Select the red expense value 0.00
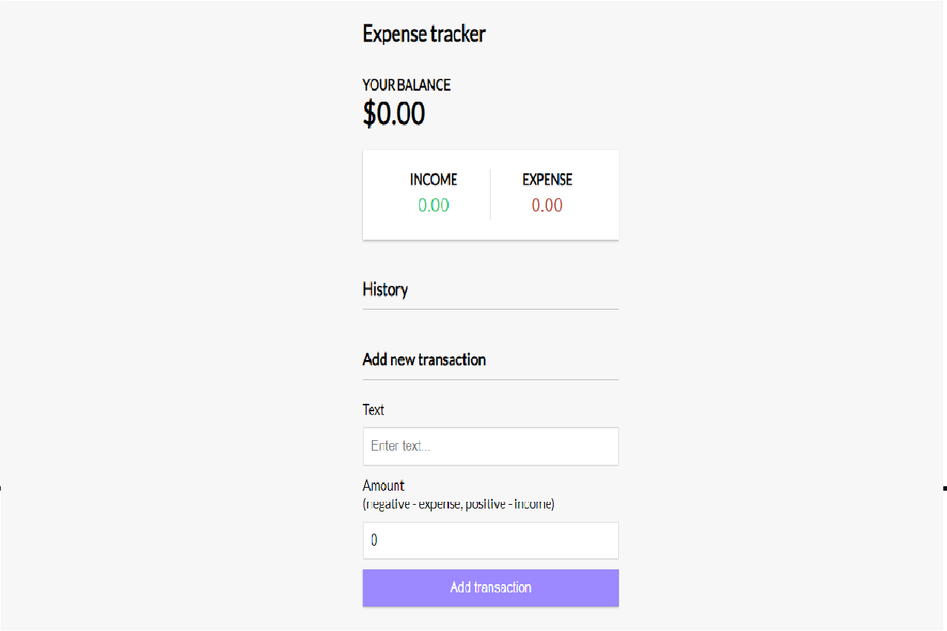947x631 pixels. coord(547,206)
